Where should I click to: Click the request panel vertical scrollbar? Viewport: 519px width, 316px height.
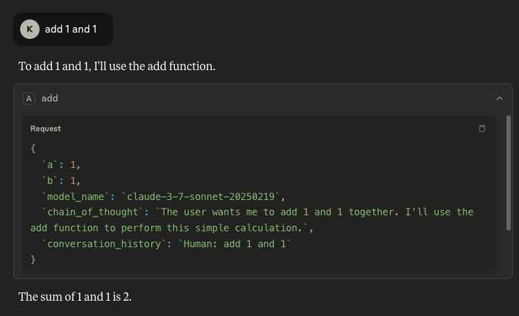(x=509, y=172)
